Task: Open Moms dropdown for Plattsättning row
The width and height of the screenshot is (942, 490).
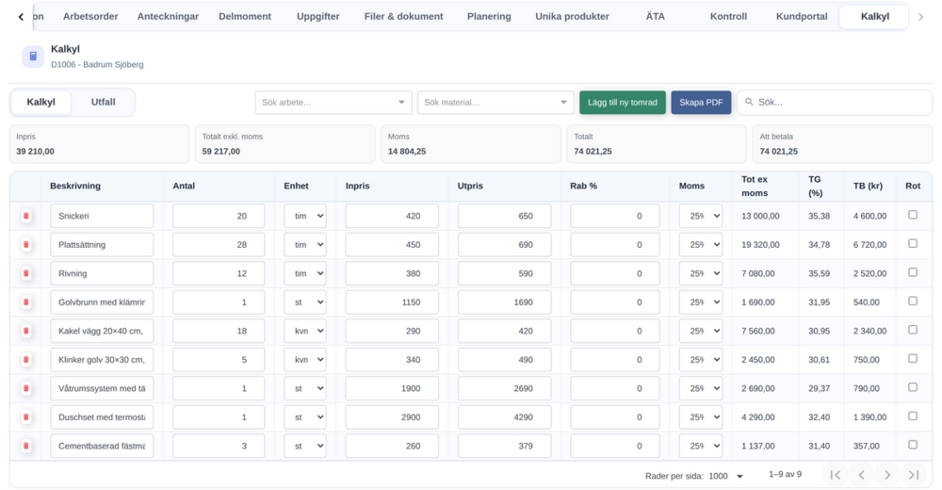Action: coord(701,245)
